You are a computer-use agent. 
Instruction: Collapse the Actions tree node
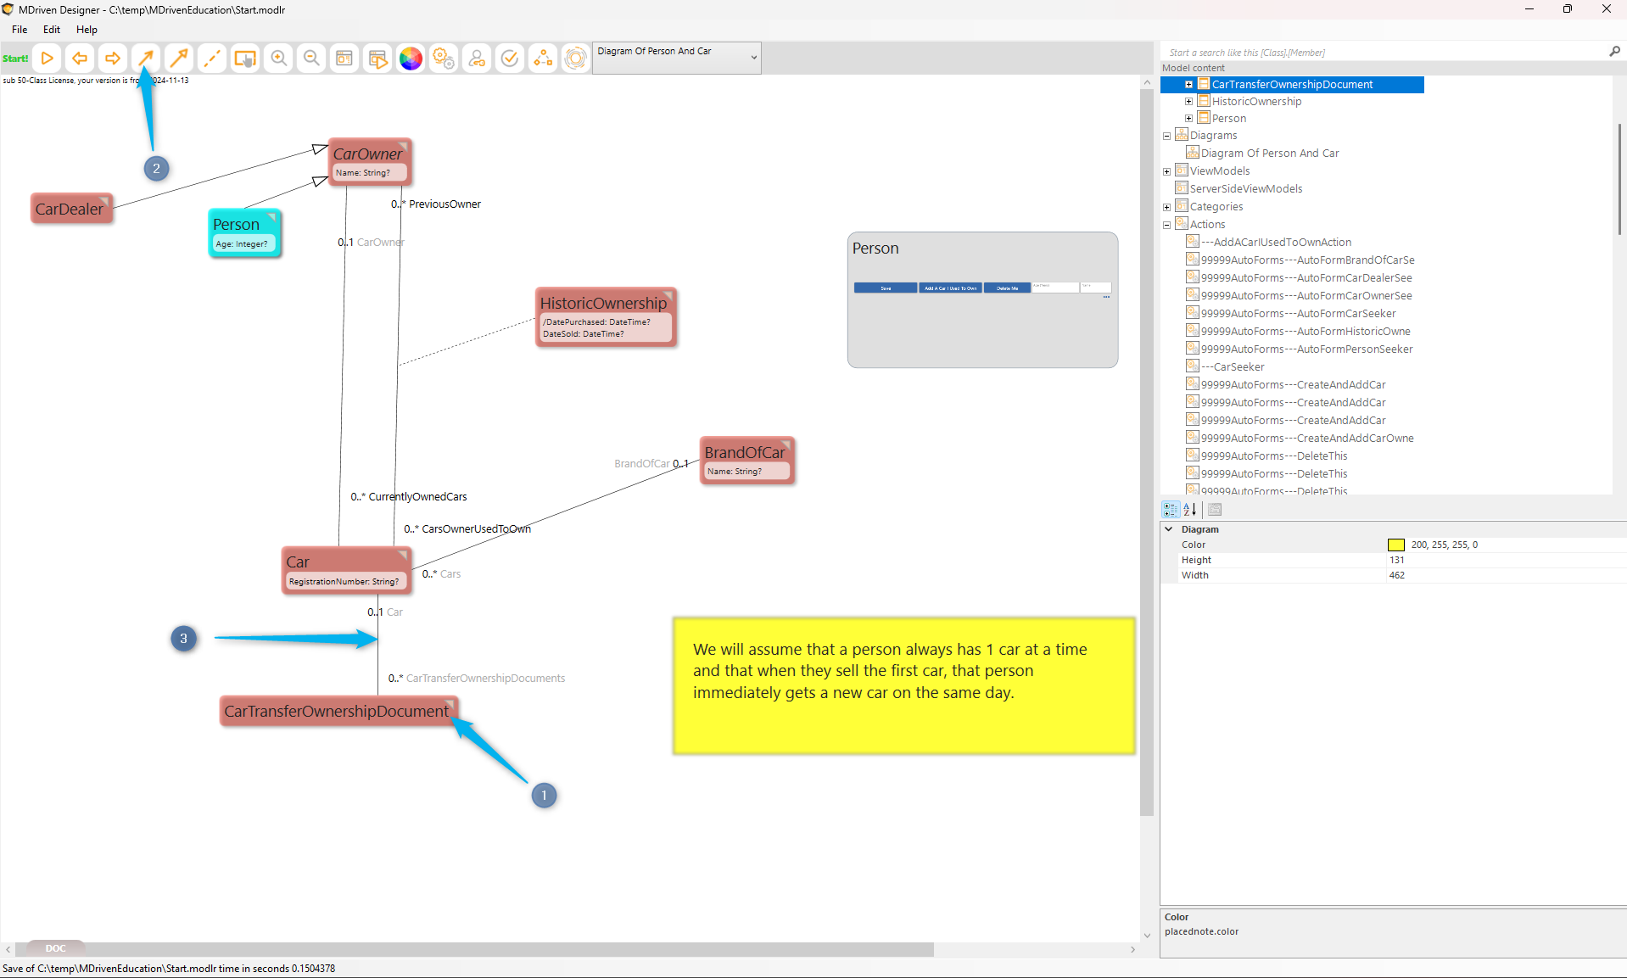[1167, 225]
